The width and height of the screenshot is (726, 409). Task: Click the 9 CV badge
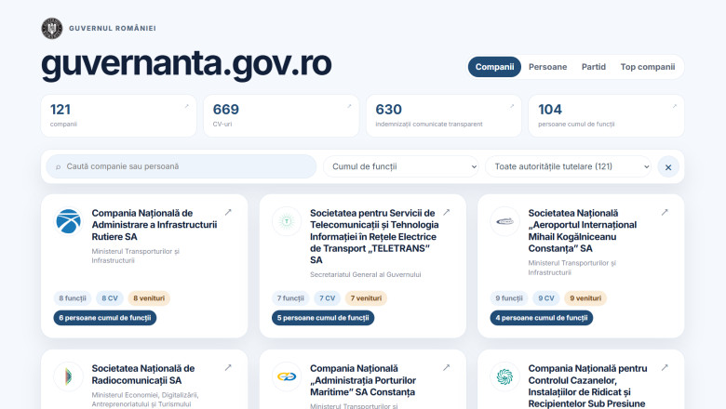[546, 298]
